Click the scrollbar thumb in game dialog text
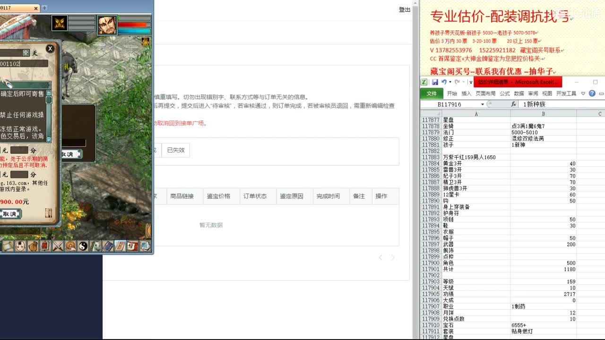Screen dimensions: 605x340 48,100
